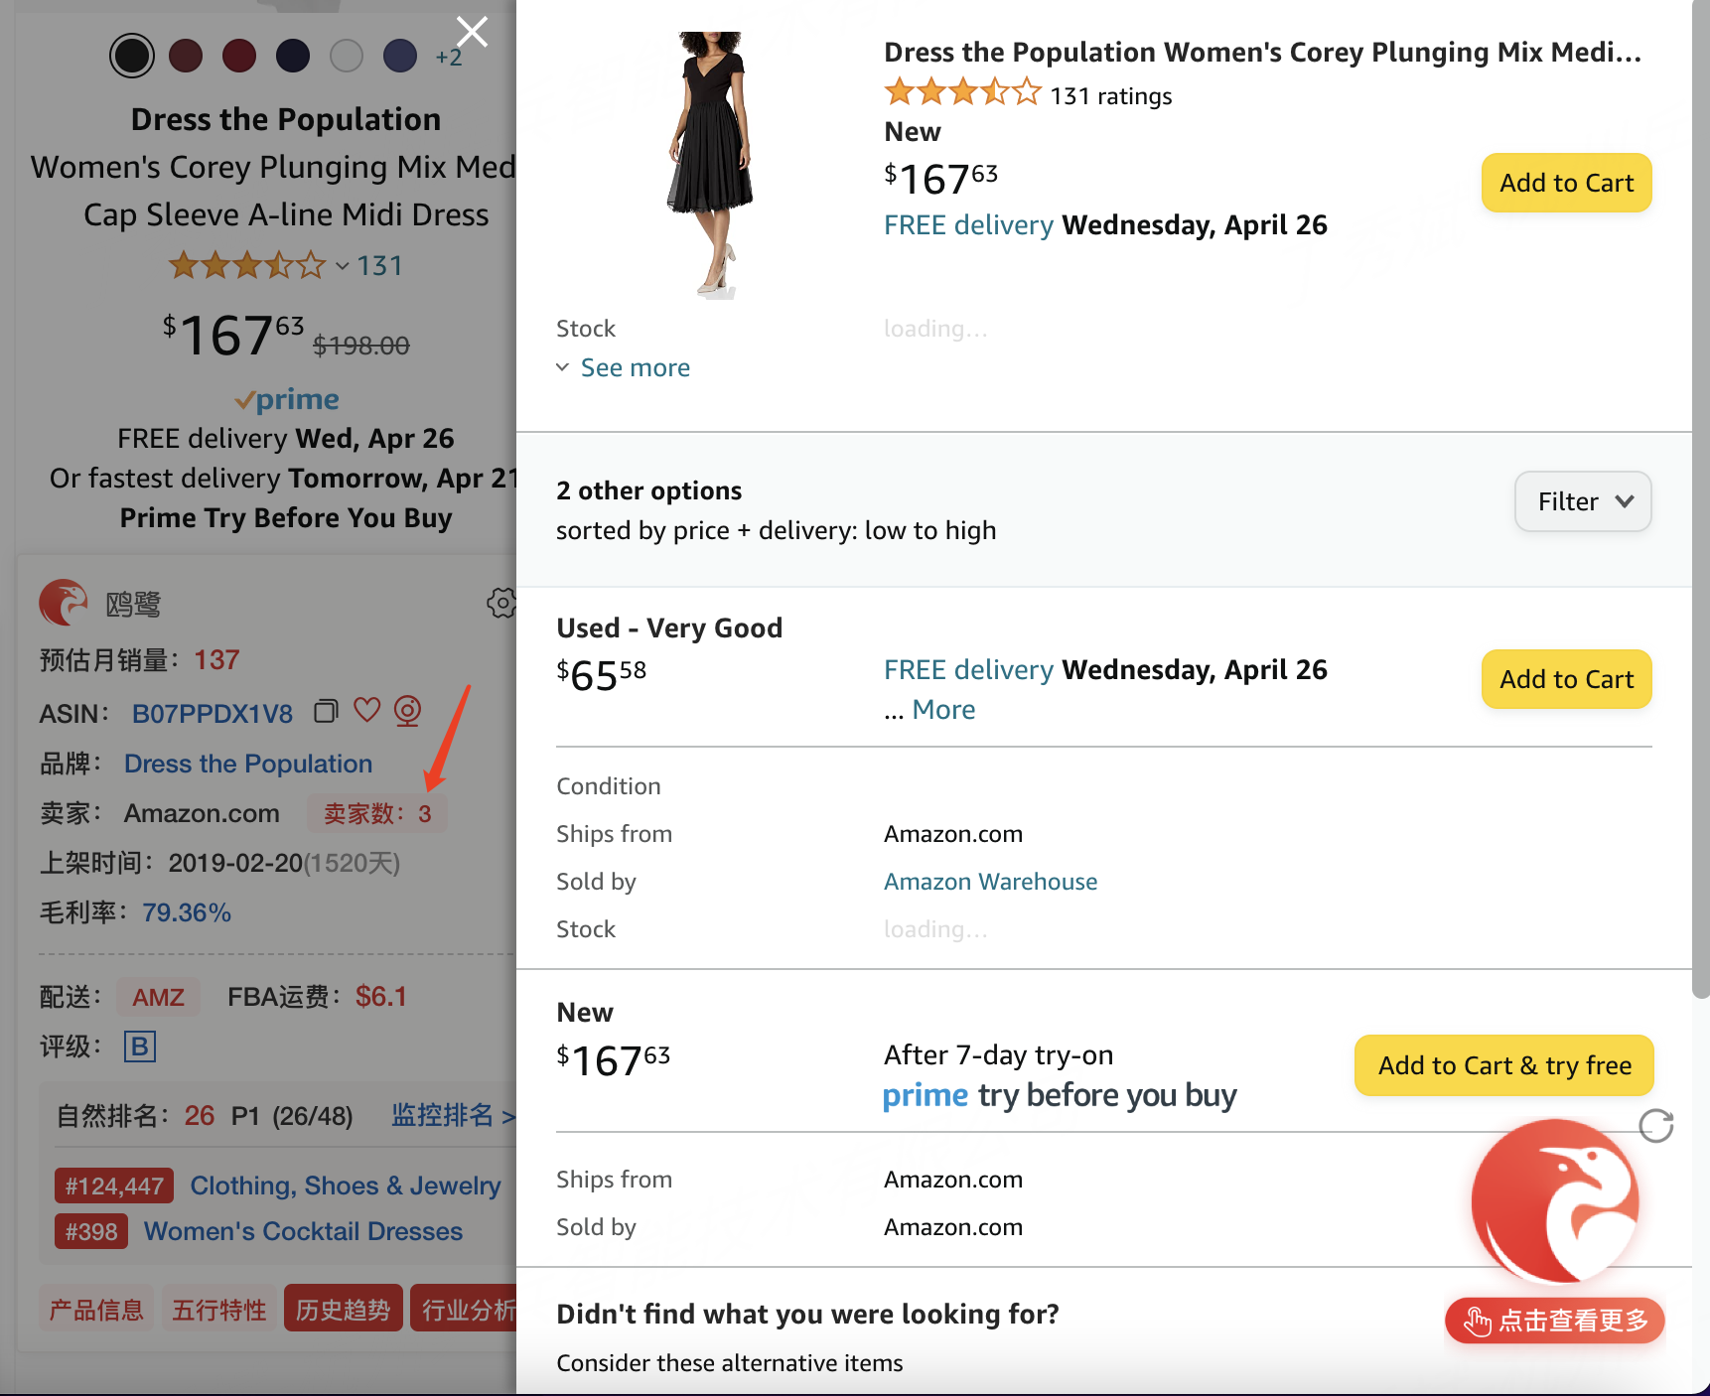Open the Filter dropdown
Screen dimensions: 1710x1396
tap(1583, 501)
